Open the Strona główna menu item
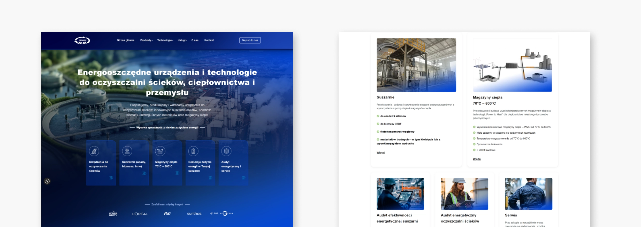This screenshot has height=227, width=641. pyautogui.click(x=126, y=40)
